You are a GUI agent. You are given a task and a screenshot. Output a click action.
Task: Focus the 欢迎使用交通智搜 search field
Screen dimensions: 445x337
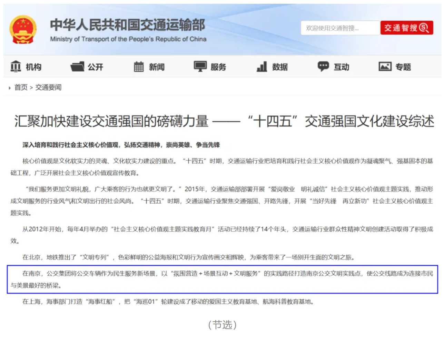click(x=340, y=28)
